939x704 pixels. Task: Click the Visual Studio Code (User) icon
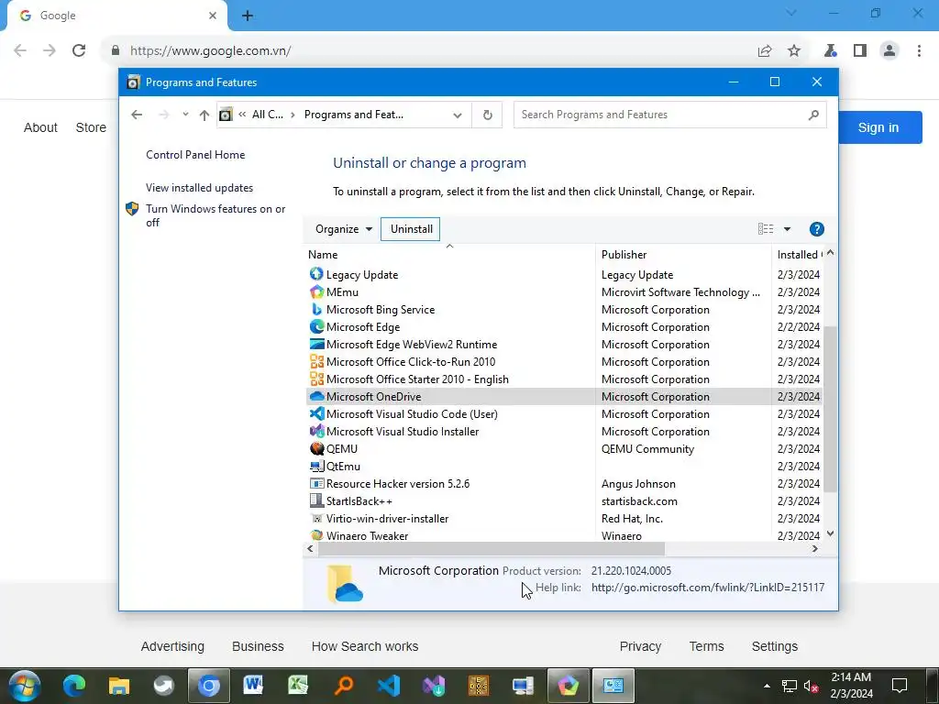point(316,413)
